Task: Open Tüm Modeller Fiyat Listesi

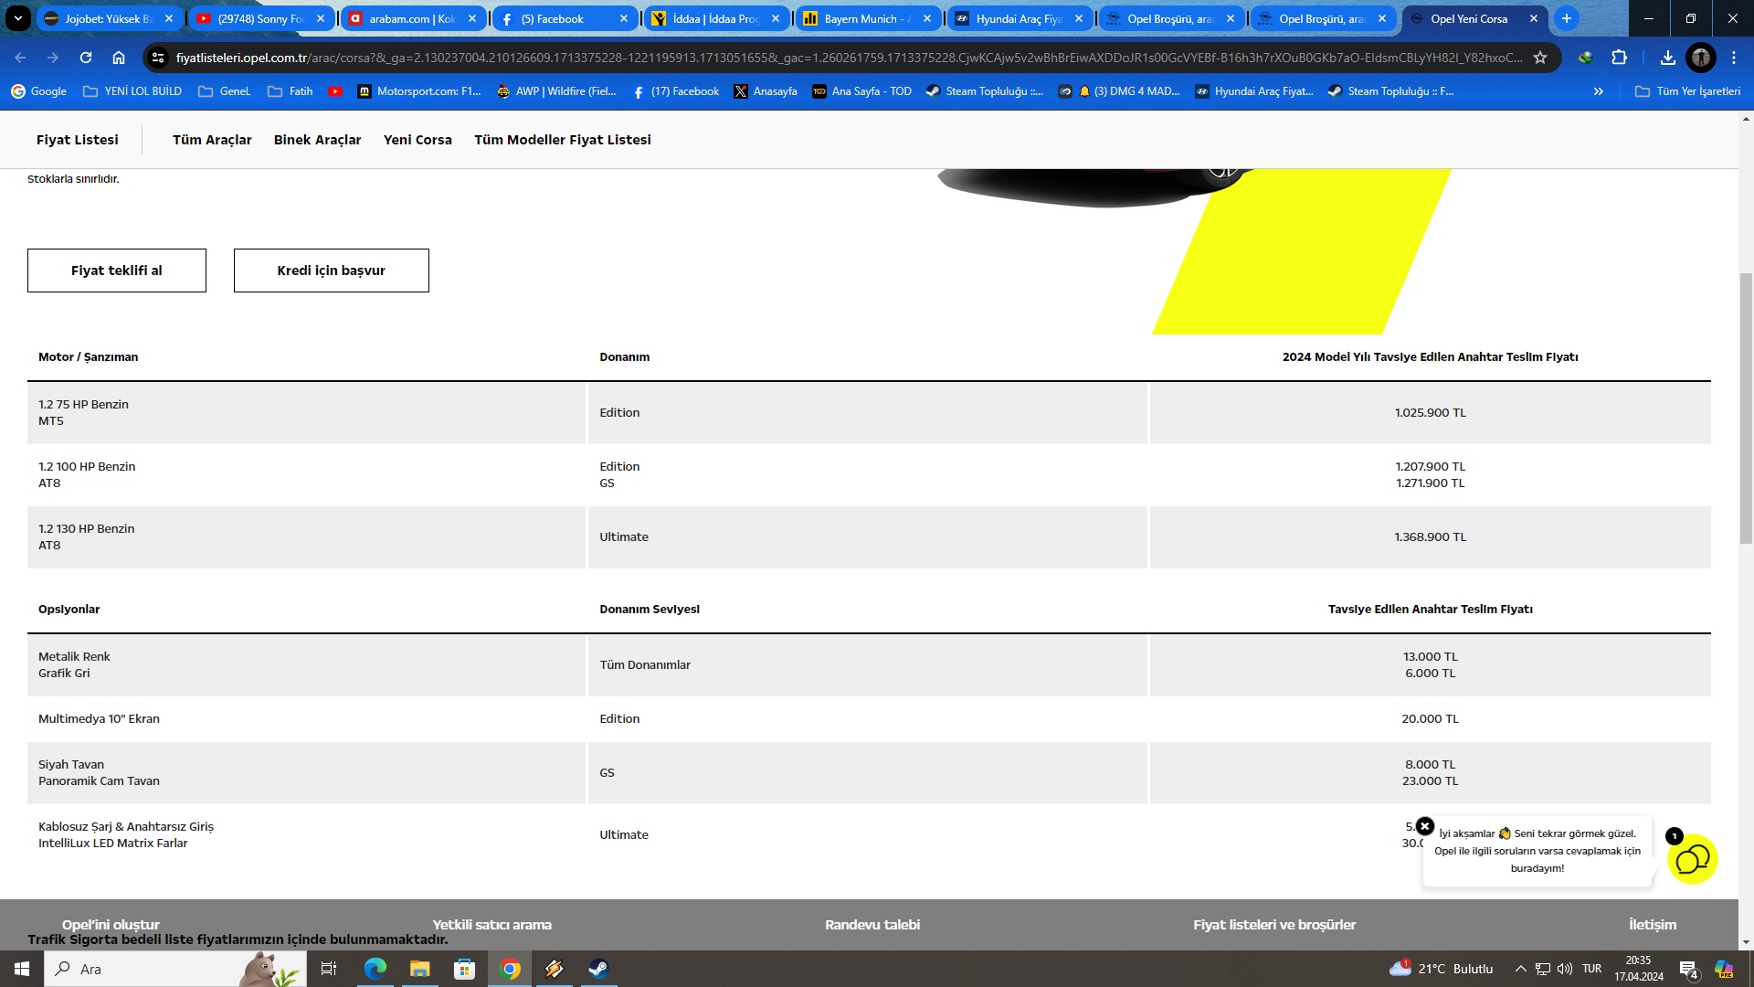Action: point(563,140)
